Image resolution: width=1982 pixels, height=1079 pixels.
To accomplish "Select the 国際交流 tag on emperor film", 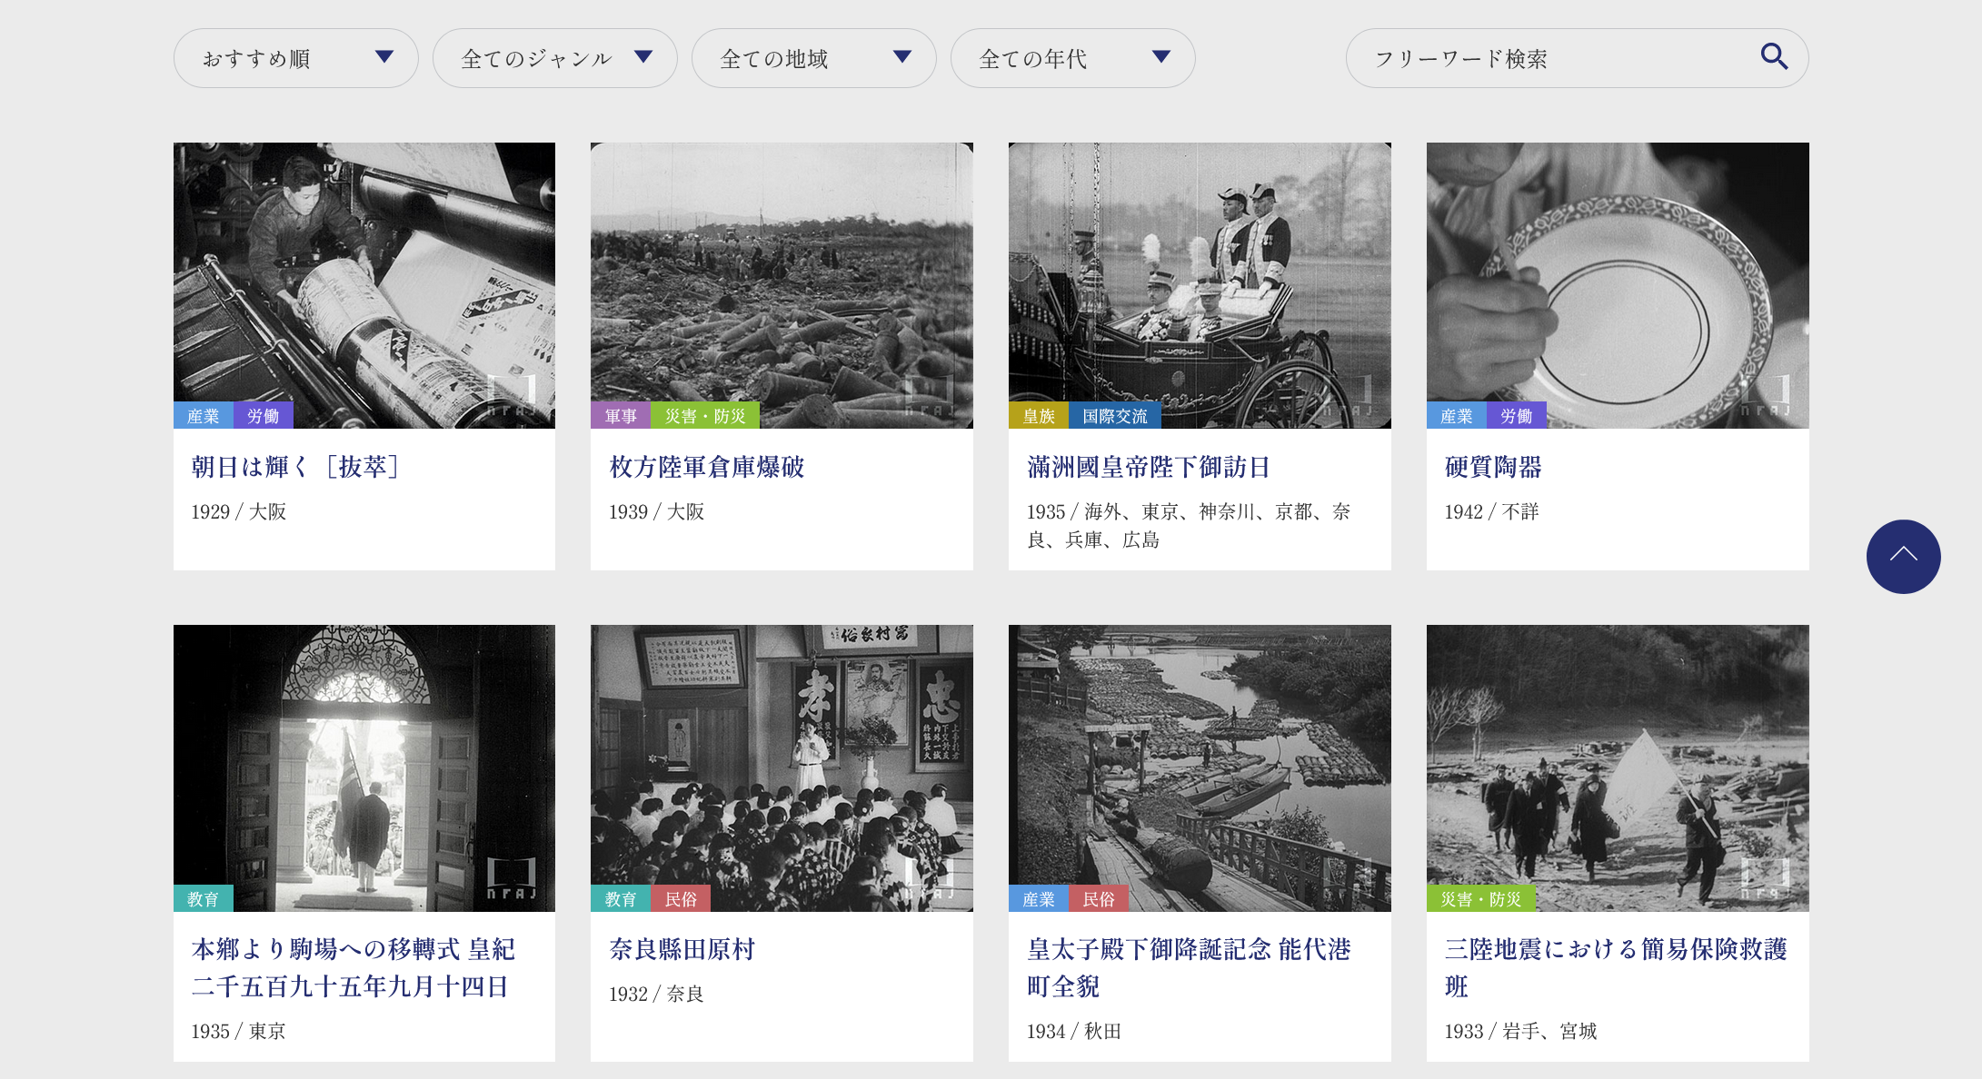I will coord(1114,416).
